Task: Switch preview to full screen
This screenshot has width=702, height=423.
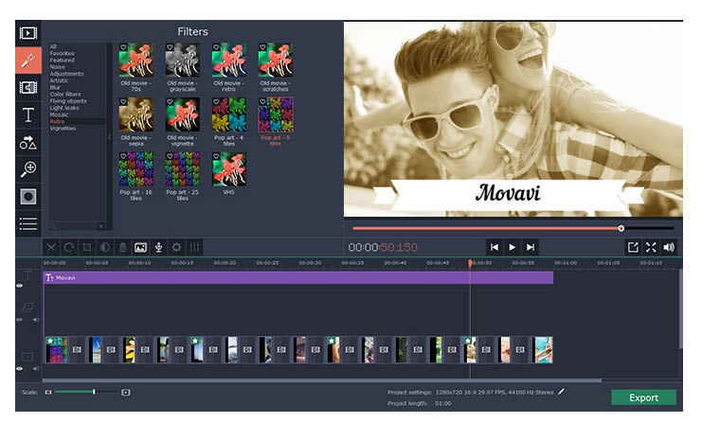Action: 651,247
